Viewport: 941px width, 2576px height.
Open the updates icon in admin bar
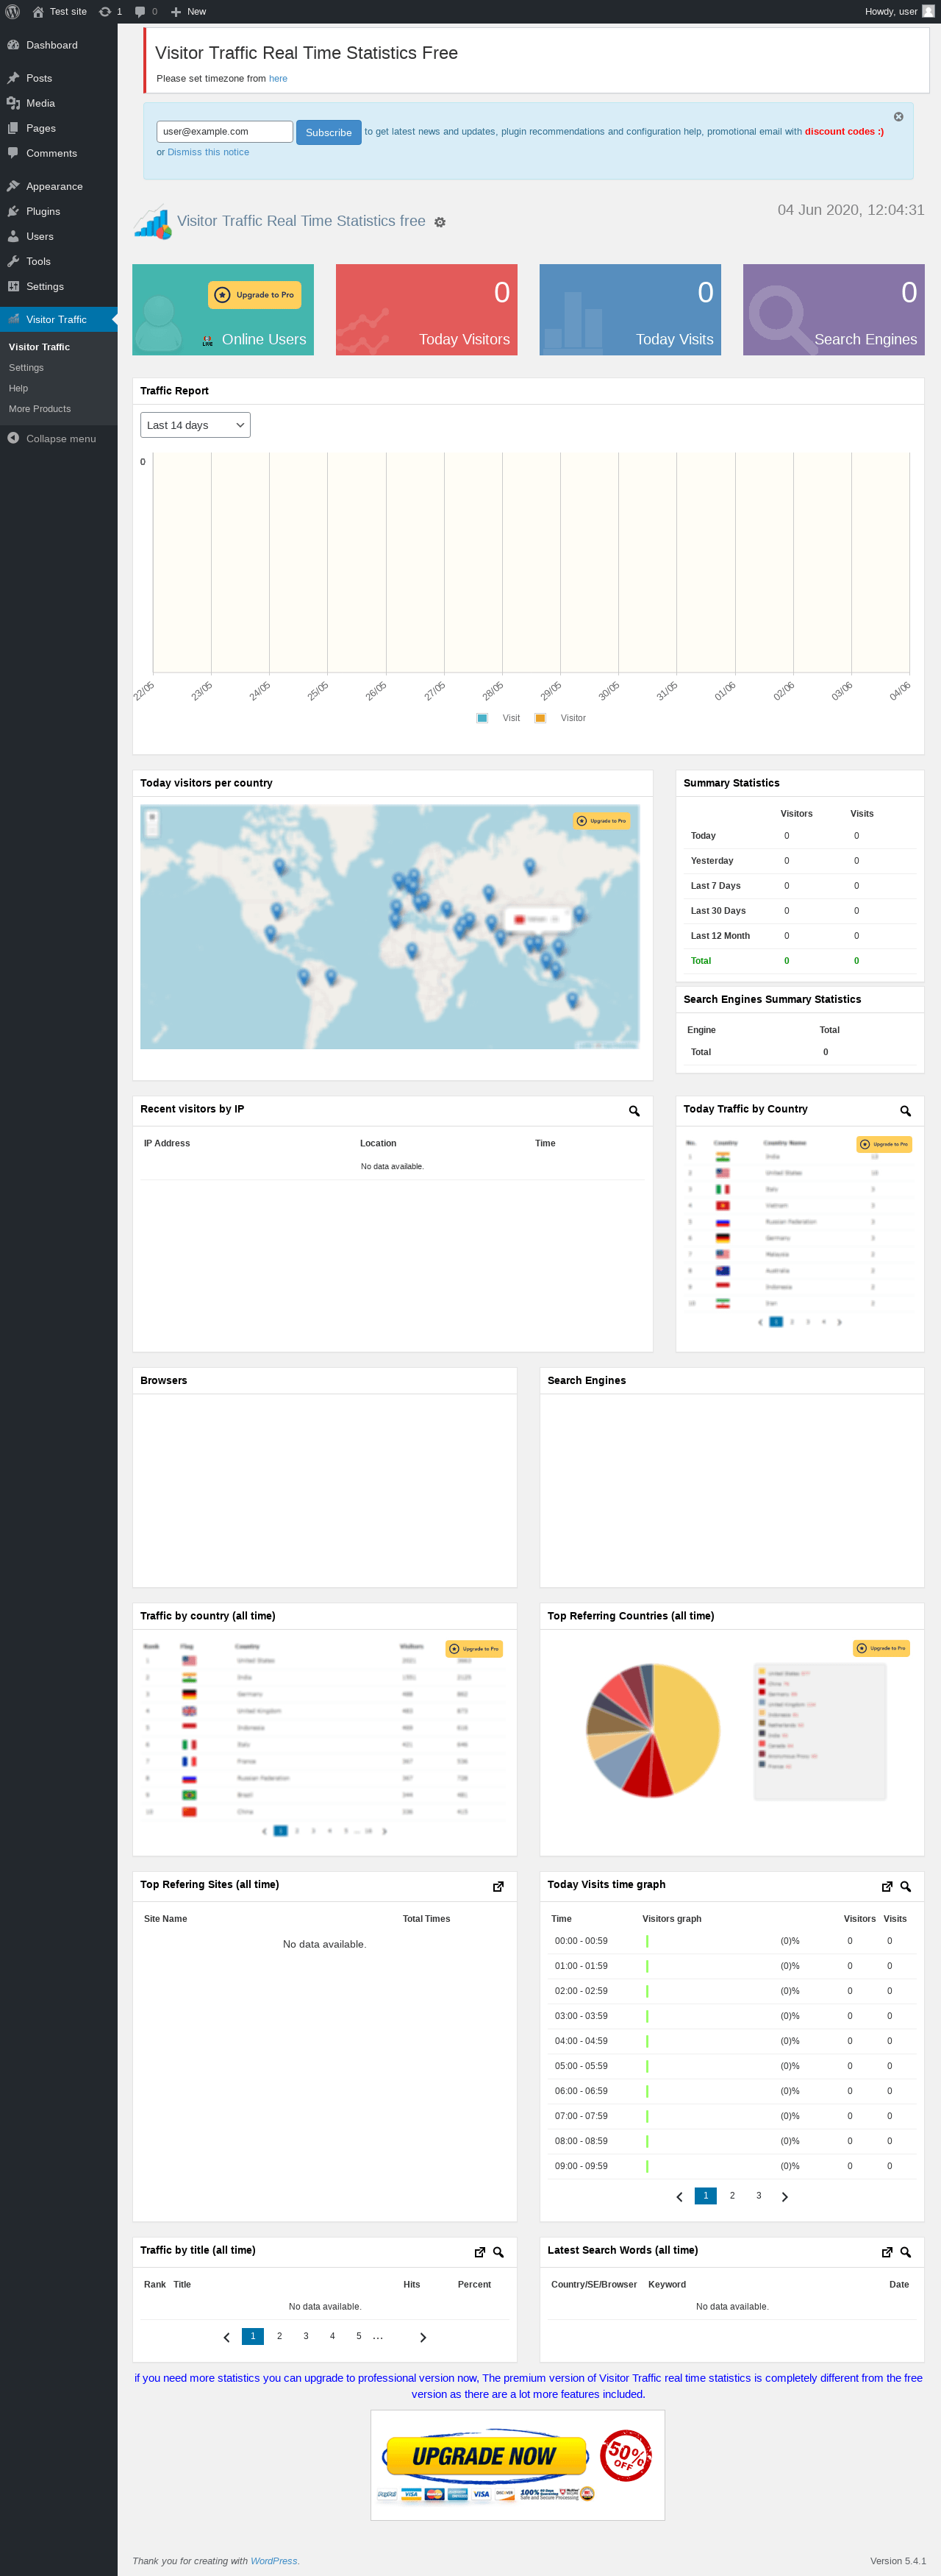(x=105, y=12)
